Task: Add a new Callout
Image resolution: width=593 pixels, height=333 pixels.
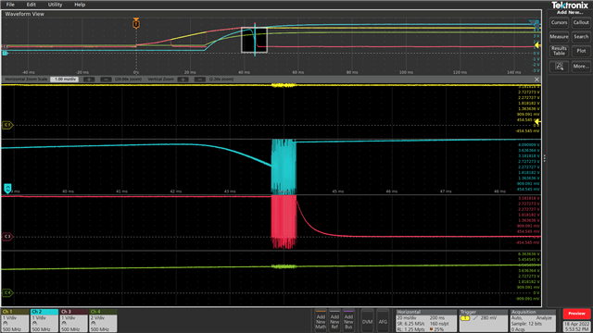Action: click(x=581, y=22)
